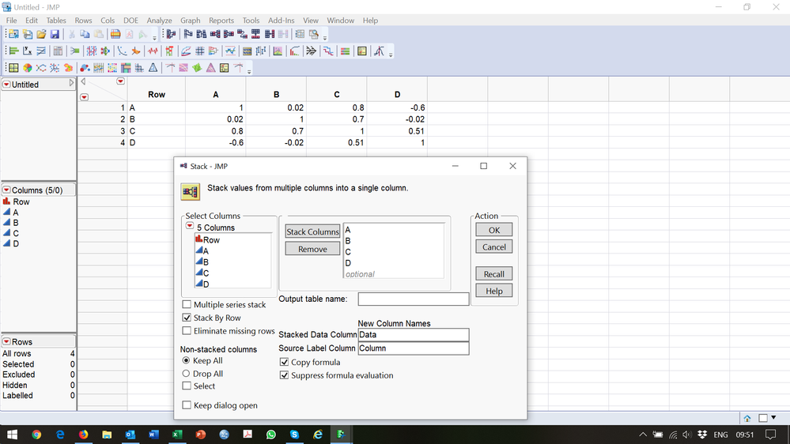
Task: Open Chrome from the taskbar
Action: point(36,434)
